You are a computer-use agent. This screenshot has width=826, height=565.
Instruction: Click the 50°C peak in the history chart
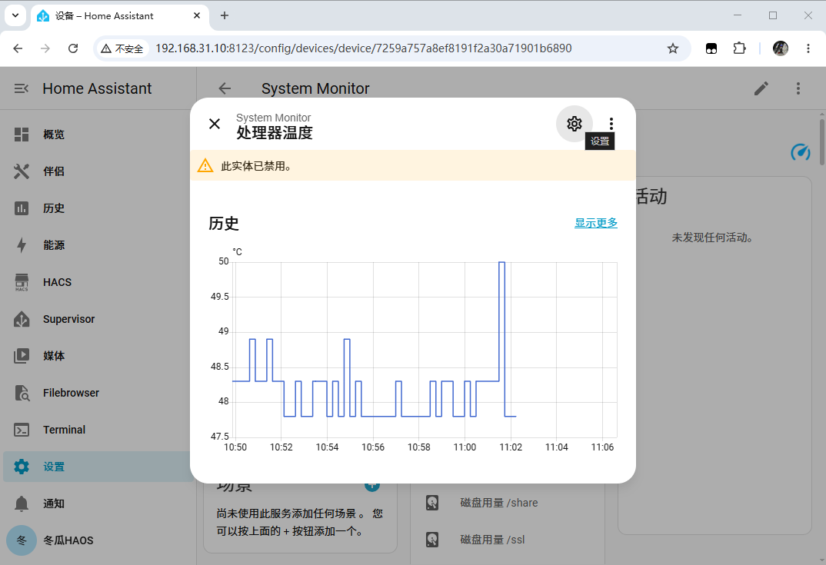(x=501, y=262)
